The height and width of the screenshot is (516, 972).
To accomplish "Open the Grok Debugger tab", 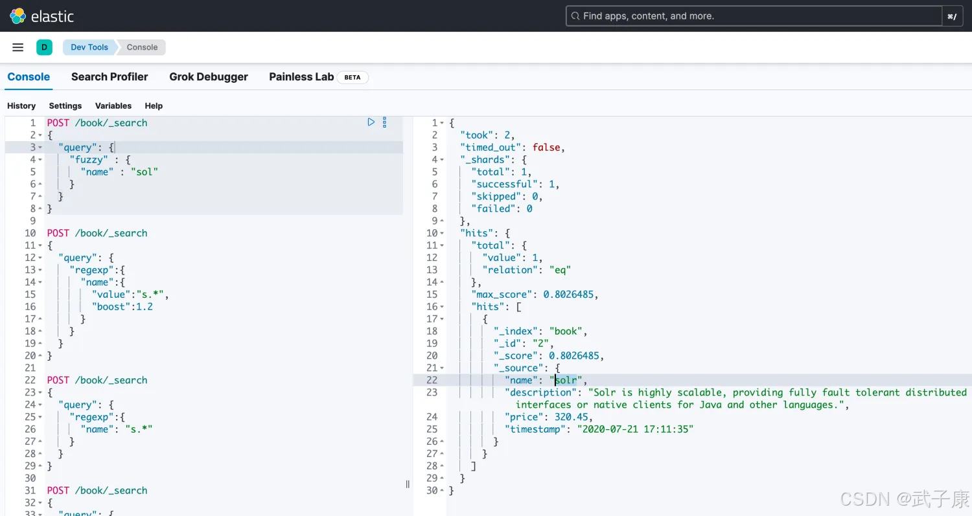I will click(209, 77).
